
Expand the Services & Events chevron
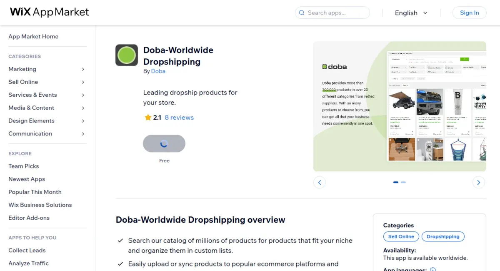point(83,95)
